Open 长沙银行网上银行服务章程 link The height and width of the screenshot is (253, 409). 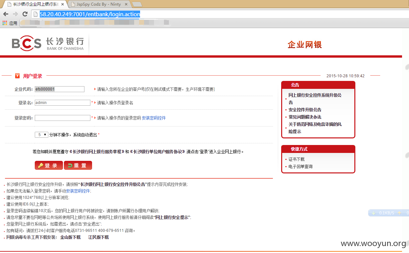pyautogui.click(x=97, y=152)
